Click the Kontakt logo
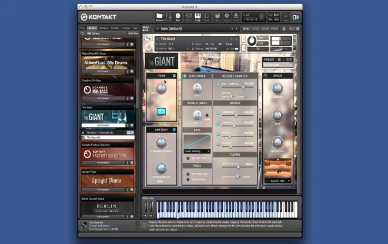Image resolution: width=388 pixels, height=244 pixels. coord(99,17)
